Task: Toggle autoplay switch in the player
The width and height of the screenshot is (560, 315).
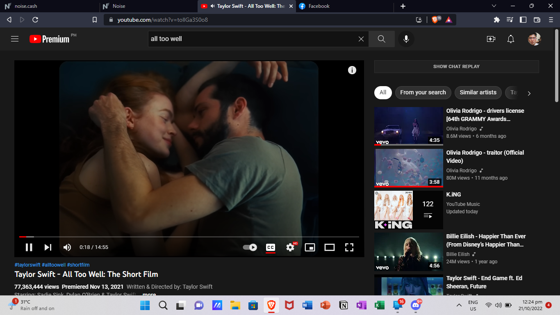Action: [250, 247]
